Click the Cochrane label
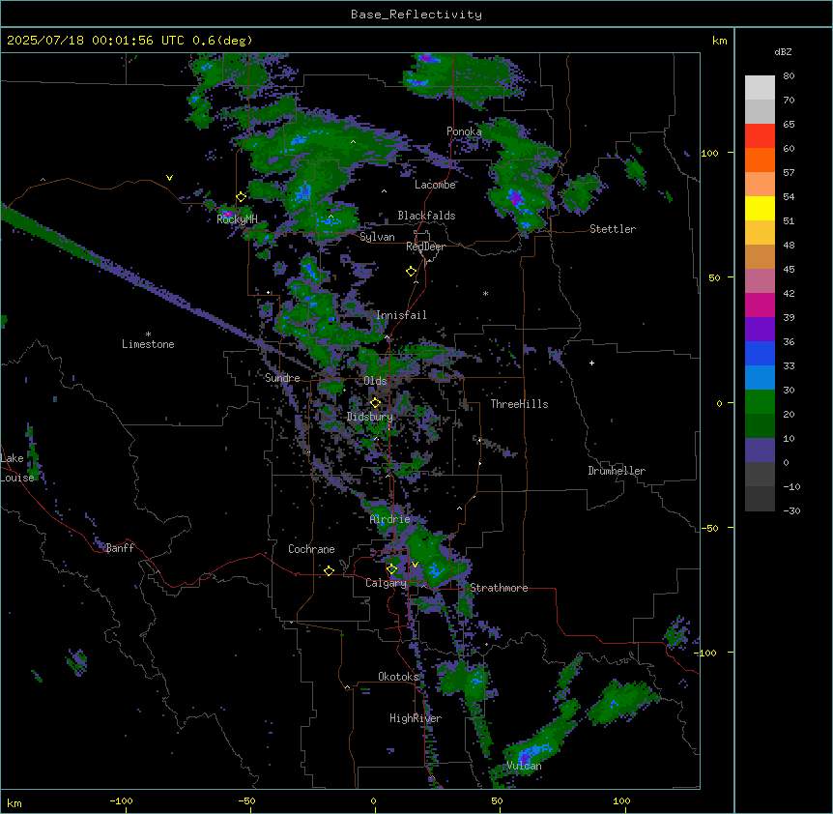Viewport: 833px width, 814px height. pyautogui.click(x=311, y=549)
